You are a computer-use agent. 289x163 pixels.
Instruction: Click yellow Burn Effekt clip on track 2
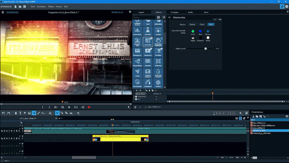click(121, 138)
